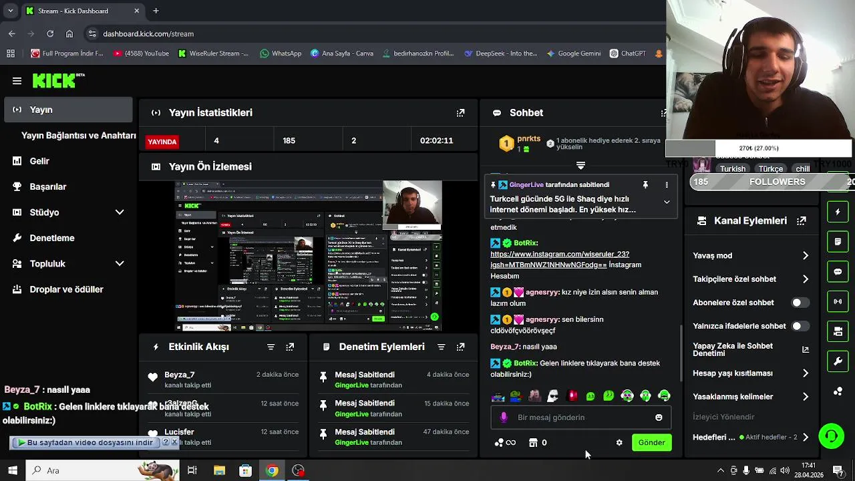Open the green headset support button
Viewport: 855px width, 481px height.
832,436
